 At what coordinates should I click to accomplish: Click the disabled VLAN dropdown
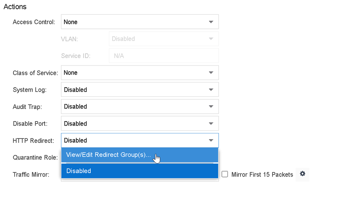(x=164, y=39)
